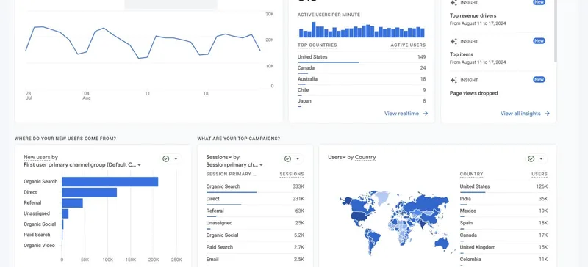
Task: Select Canada row in Top Countries realtime list
Action: [x=362, y=67]
